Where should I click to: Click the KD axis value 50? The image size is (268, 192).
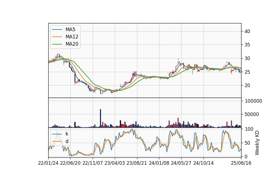click(x=247, y=143)
